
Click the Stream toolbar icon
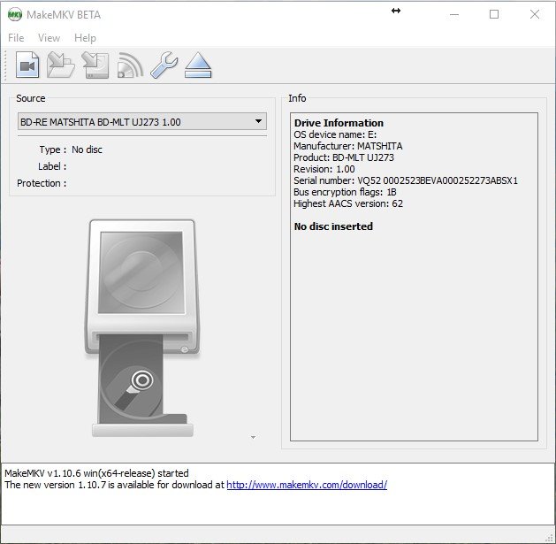pyautogui.click(x=130, y=65)
